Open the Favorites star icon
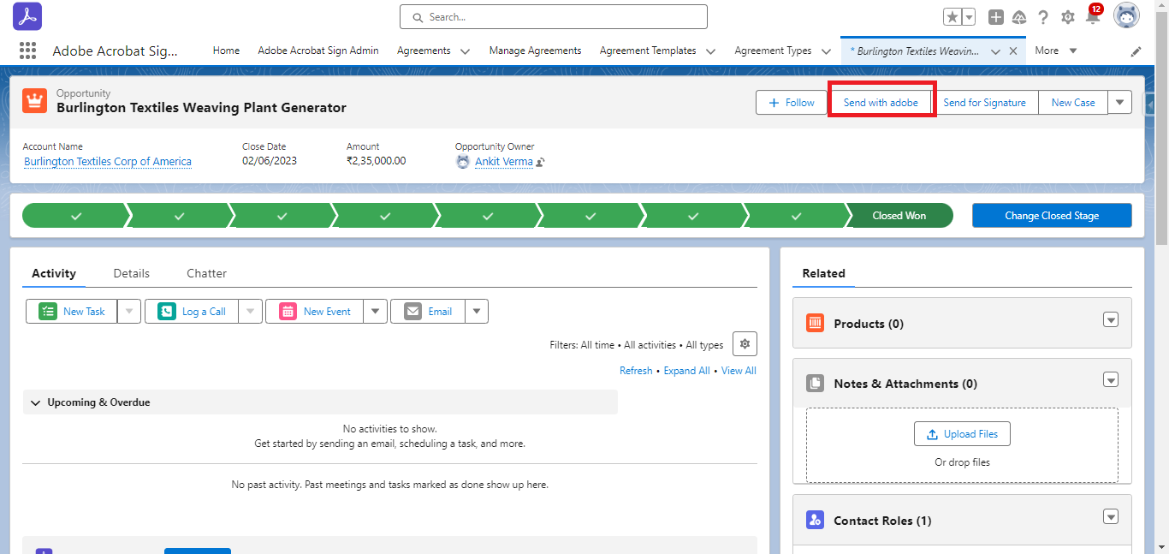 click(952, 17)
